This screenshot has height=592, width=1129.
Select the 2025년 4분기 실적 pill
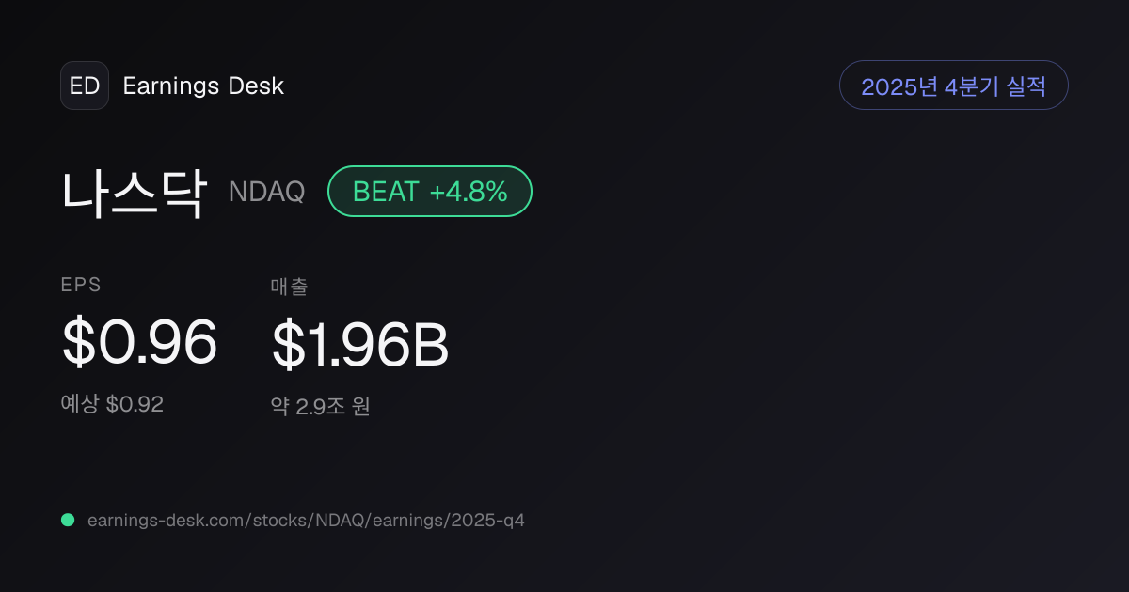(953, 86)
